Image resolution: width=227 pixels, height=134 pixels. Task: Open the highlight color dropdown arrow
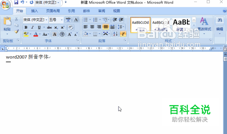[31, 34]
